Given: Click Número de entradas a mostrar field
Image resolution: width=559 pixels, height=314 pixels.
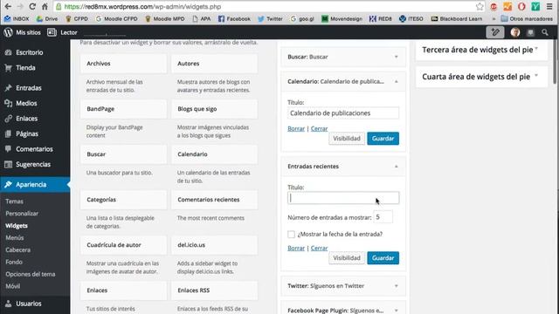Looking at the screenshot, I should click(x=383, y=217).
